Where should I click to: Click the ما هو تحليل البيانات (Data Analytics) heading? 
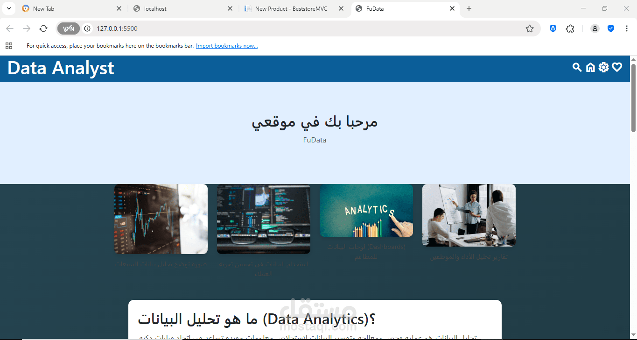tap(257, 320)
